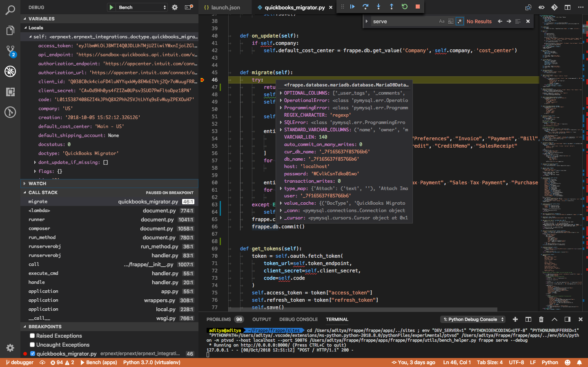The image size is (588, 367).
Task: Go to next match in find widget
Action: coord(509,21)
